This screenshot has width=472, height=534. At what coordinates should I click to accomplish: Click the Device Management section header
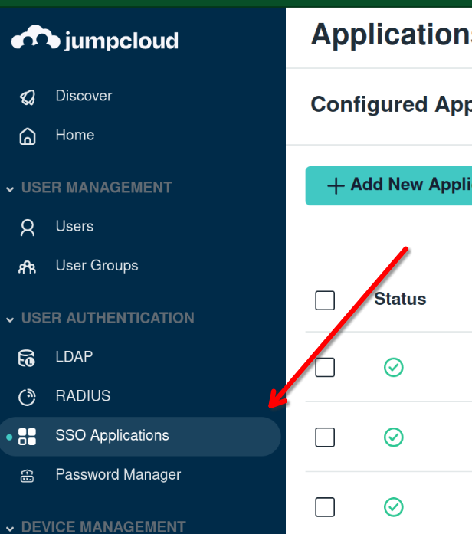103,526
